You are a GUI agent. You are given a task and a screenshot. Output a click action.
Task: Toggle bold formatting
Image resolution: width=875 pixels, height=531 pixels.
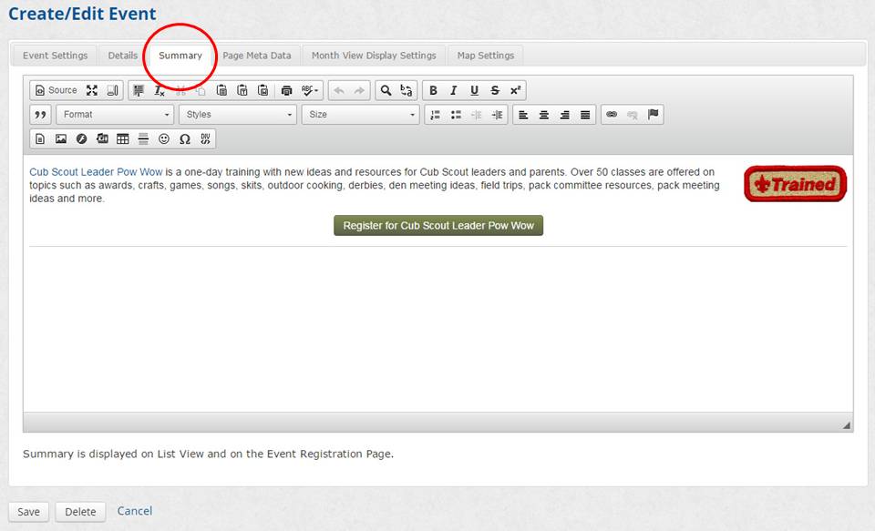point(433,90)
